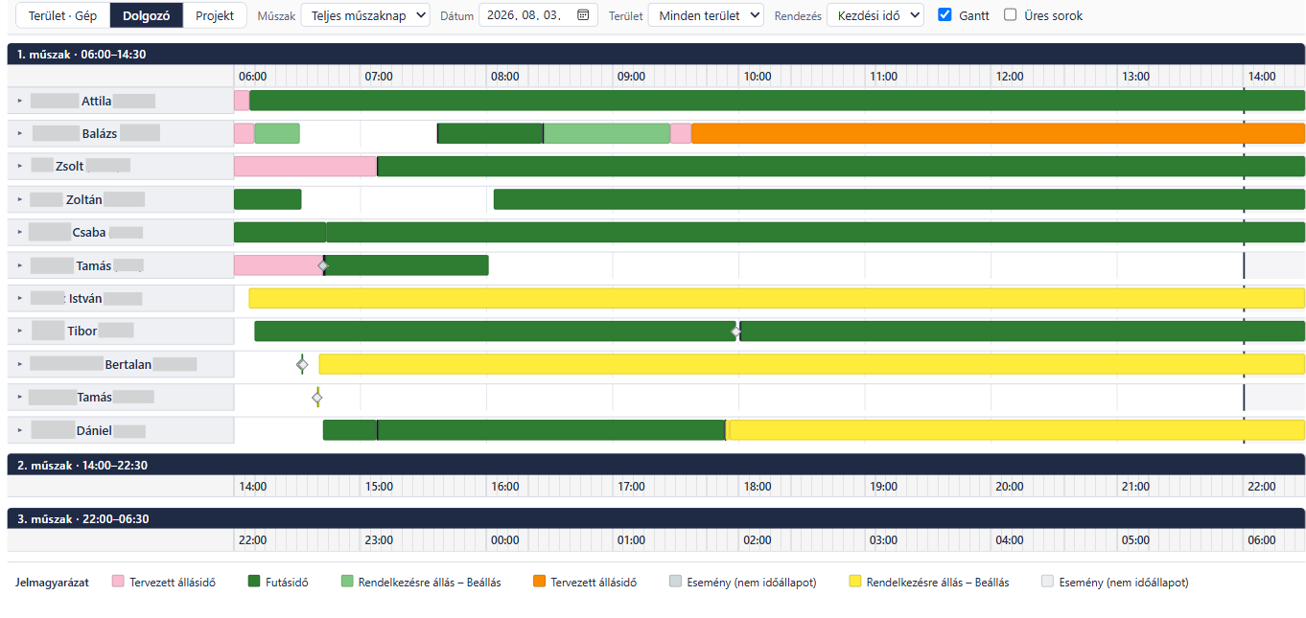Expand the Attila row arrow
1306x618 pixels.
[x=19, y=101]
